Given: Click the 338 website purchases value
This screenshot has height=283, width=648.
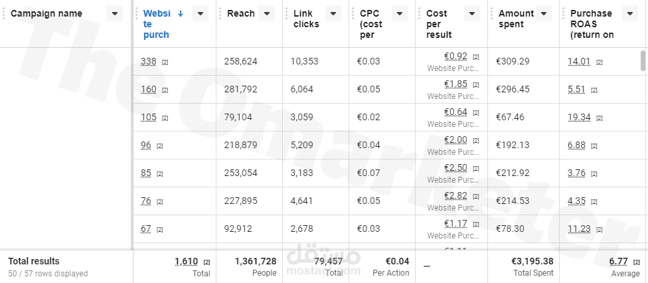Looking at the screenshot, I should point(148,62).
